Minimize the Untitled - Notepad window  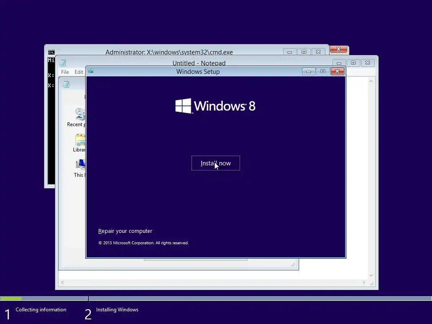coord(339,63)
